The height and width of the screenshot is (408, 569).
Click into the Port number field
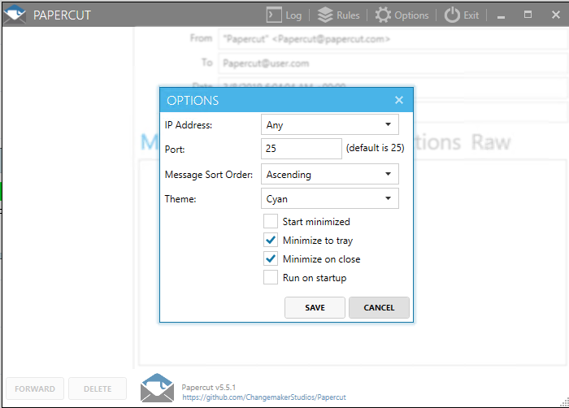302,149
